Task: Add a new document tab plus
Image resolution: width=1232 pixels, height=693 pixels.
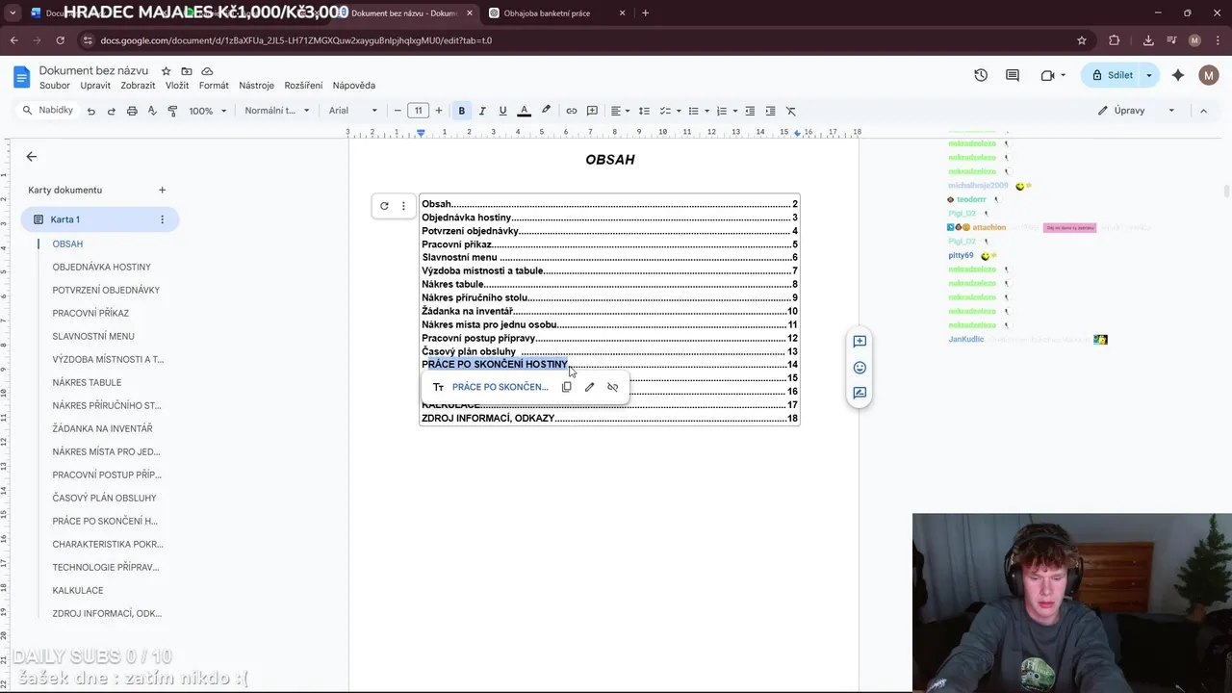Action: (x=162, y=191)
